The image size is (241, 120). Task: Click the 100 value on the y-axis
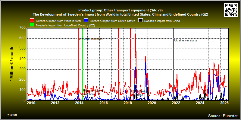[22, 90]
